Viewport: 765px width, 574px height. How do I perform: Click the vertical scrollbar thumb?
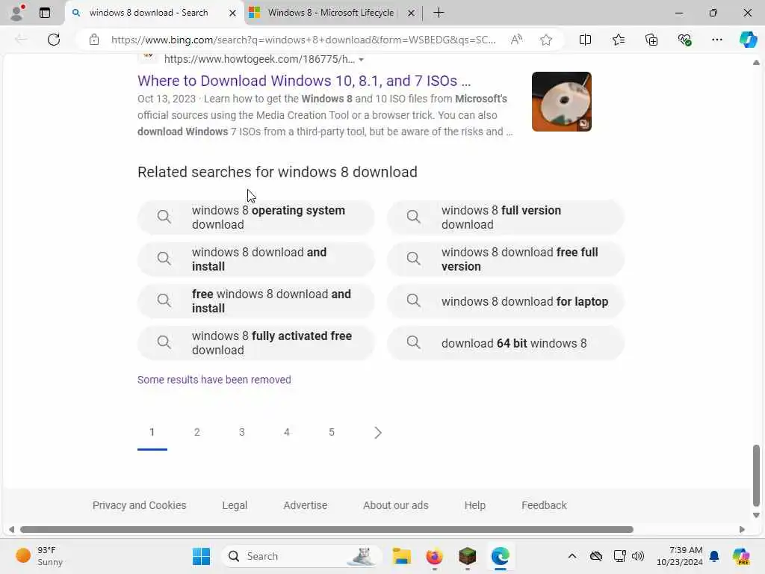(x=756, y=476)
